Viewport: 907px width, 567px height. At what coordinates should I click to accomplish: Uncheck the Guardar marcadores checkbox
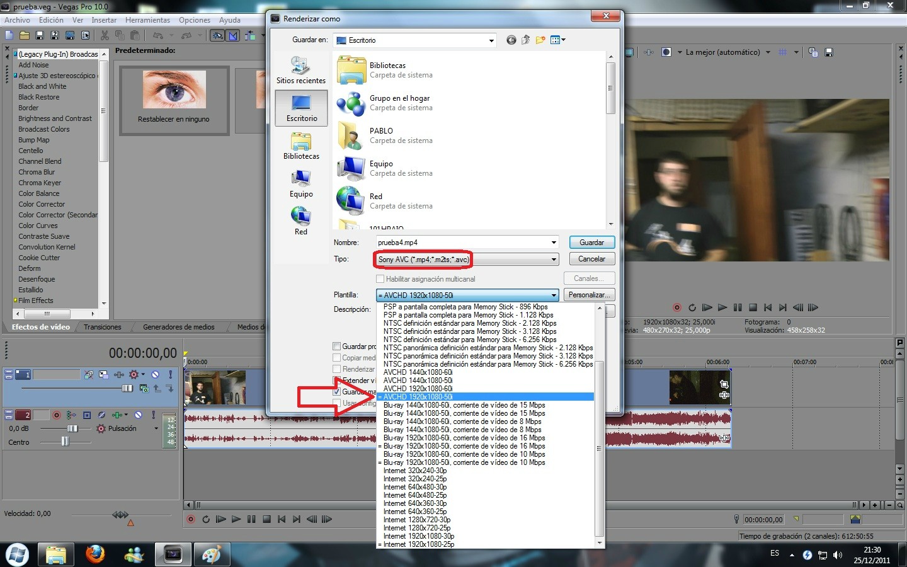(x=336, y=391)
